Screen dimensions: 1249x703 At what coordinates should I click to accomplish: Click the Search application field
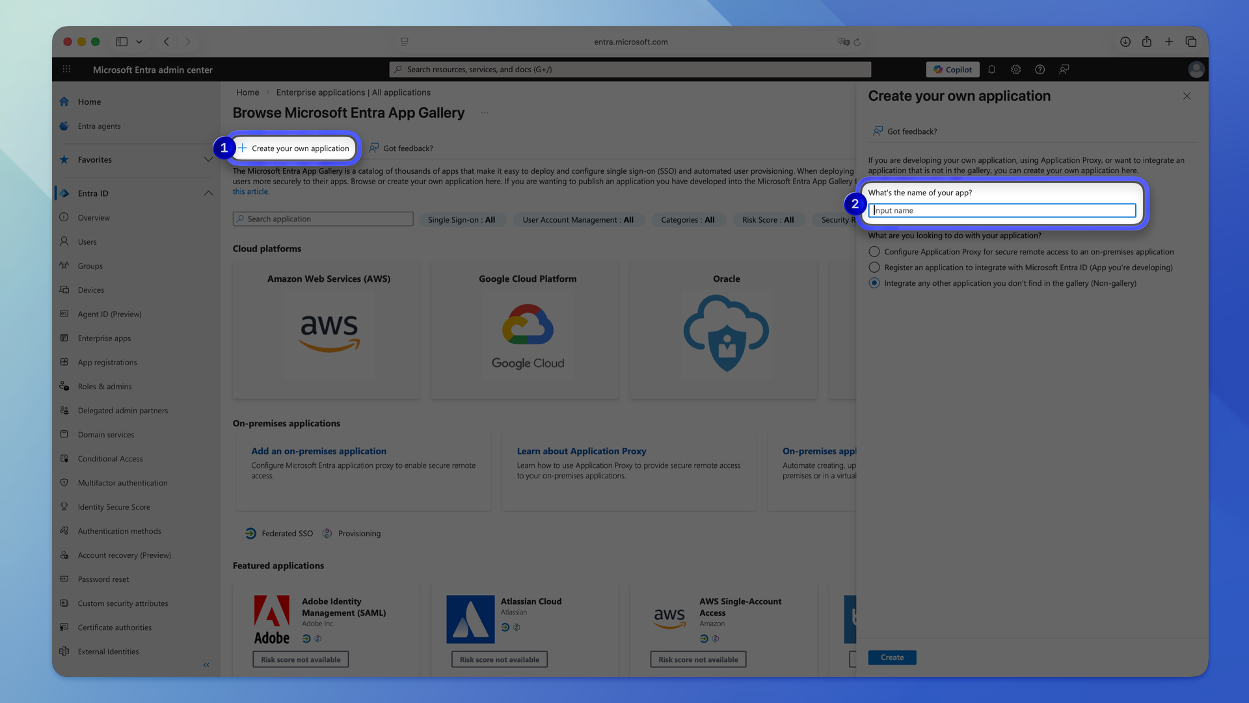coord(323,219)
